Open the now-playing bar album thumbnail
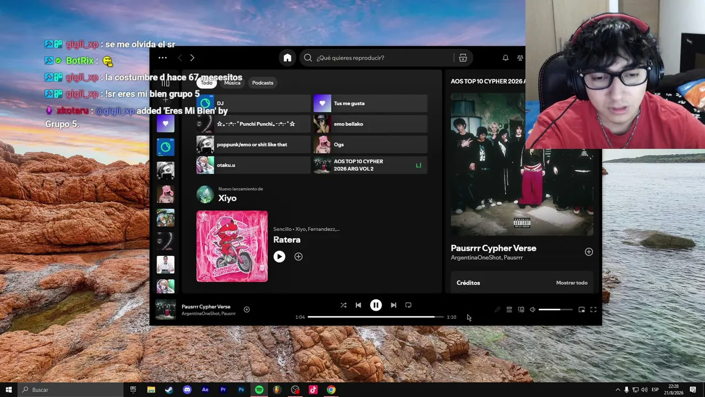 pos(165,309)
